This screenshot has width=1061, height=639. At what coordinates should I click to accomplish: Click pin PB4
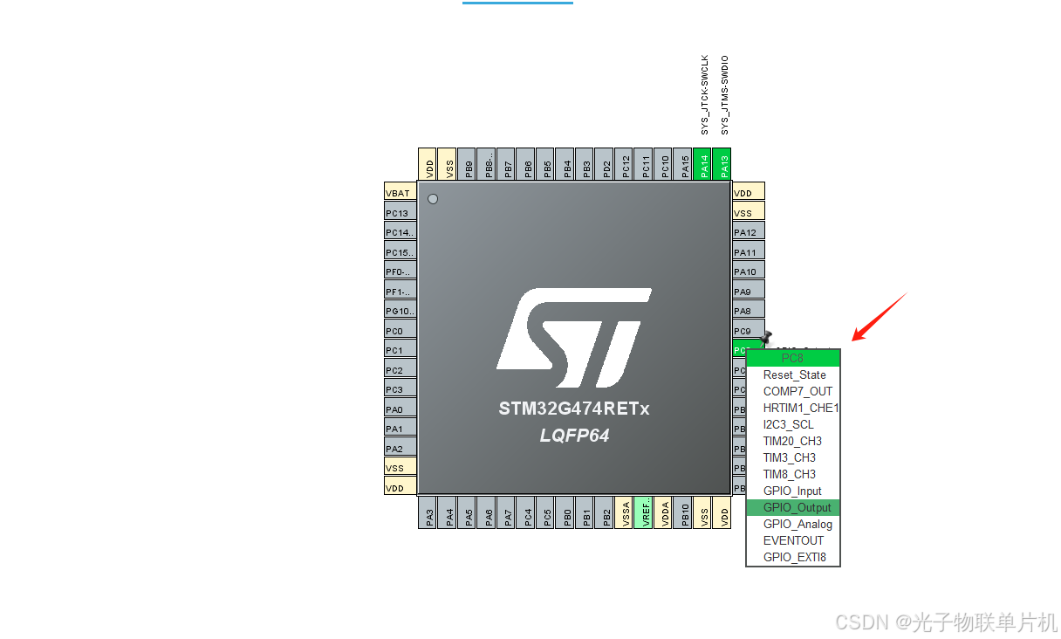pos(566,164)
